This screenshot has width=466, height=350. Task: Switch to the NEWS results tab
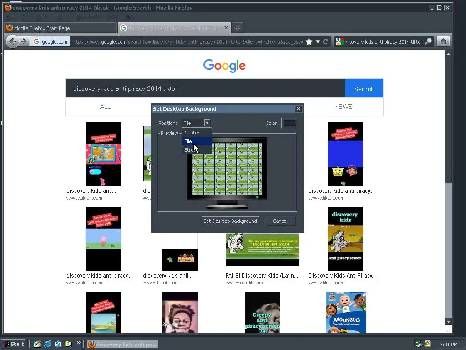click(343, 107)
